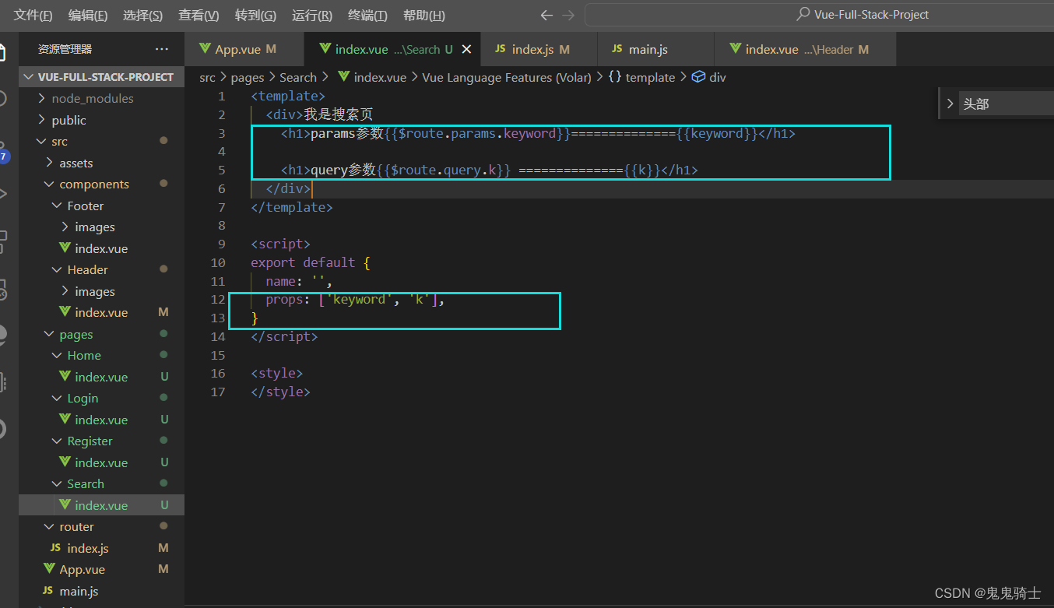Click the Vue icon of Search folder's index.vue
Screen dimensions: 1054x608
[65, 505]
